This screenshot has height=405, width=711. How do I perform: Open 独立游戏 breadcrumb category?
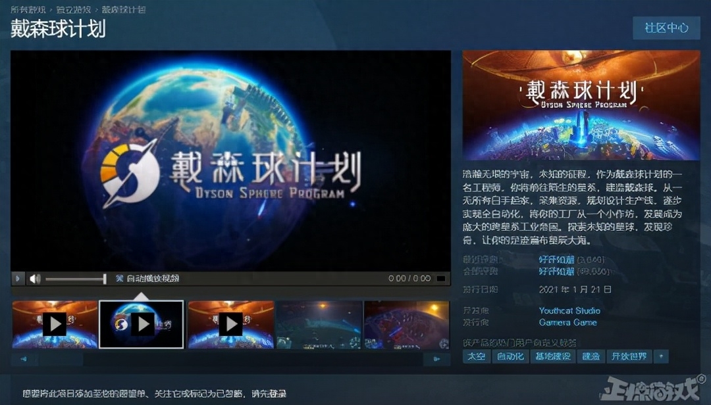(x=74, y=10)
